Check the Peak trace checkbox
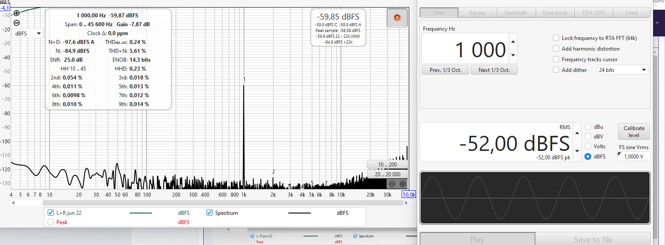The image size is (665, 245). click(51, 222)
